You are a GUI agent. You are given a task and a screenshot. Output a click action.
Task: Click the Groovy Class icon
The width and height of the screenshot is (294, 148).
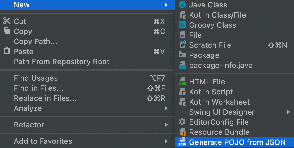coord(182,25)
